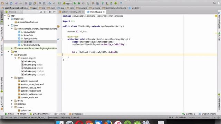The image size is (221, 124).
Task: Click the Make Project build icon
Action: coord(59,3)
